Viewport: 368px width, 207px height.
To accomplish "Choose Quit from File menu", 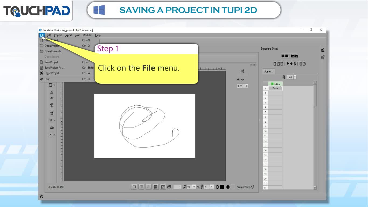I will click(x=67, y=79).
